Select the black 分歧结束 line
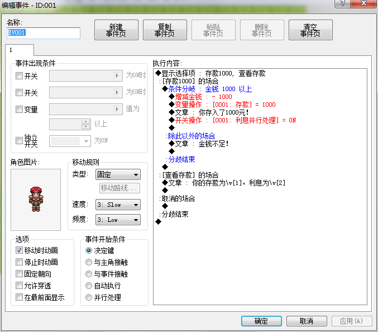 click(x=174, y=214)
